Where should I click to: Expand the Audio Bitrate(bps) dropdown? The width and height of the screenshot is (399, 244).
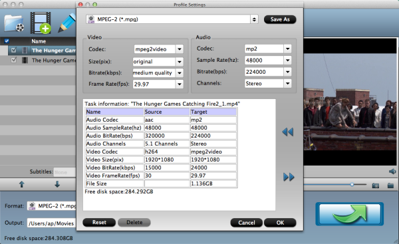click(x=287, y=72)
